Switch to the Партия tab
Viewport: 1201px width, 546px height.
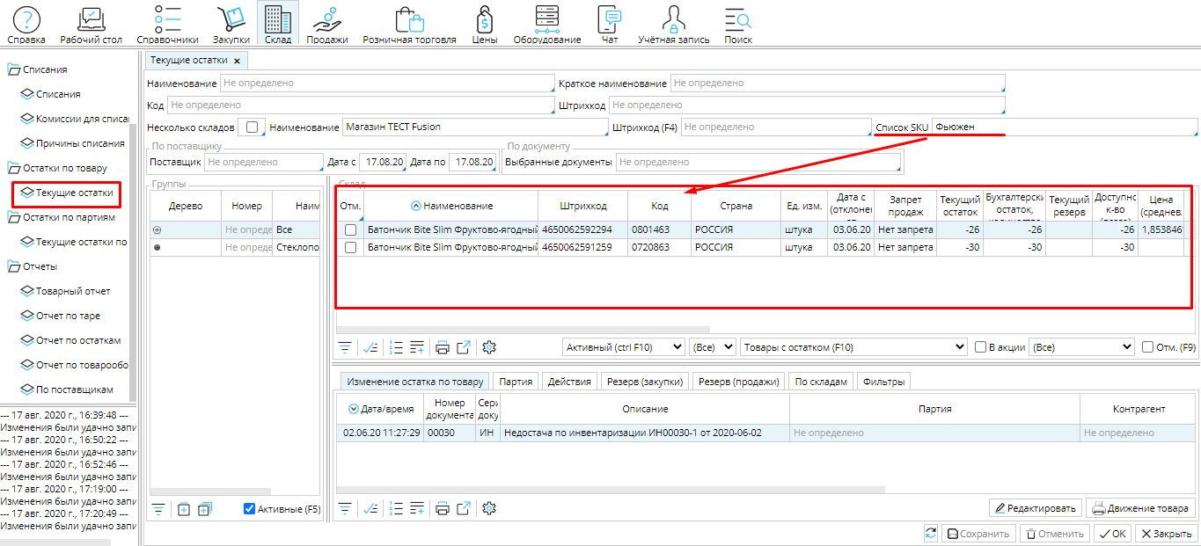516,382
